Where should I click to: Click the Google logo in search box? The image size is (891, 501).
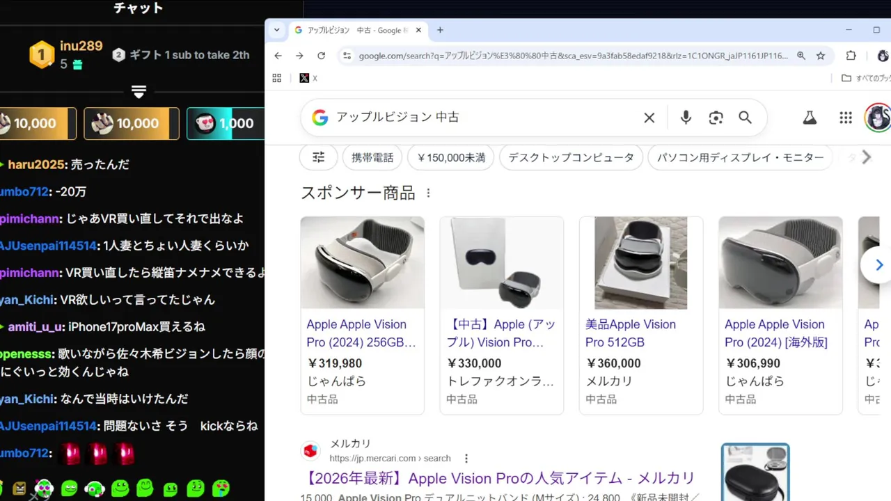[x=320, y=118]
